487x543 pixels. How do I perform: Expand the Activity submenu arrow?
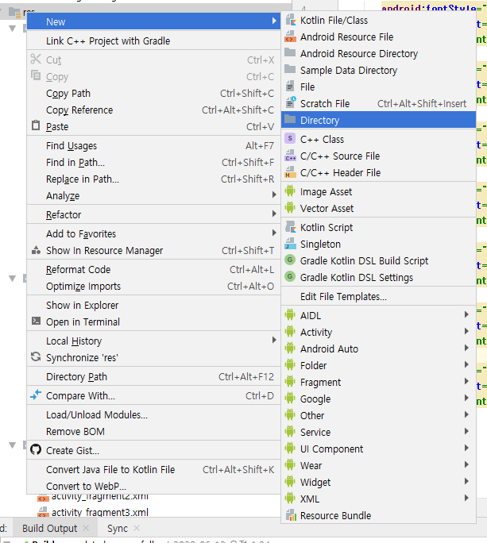[x=466, y=331]
